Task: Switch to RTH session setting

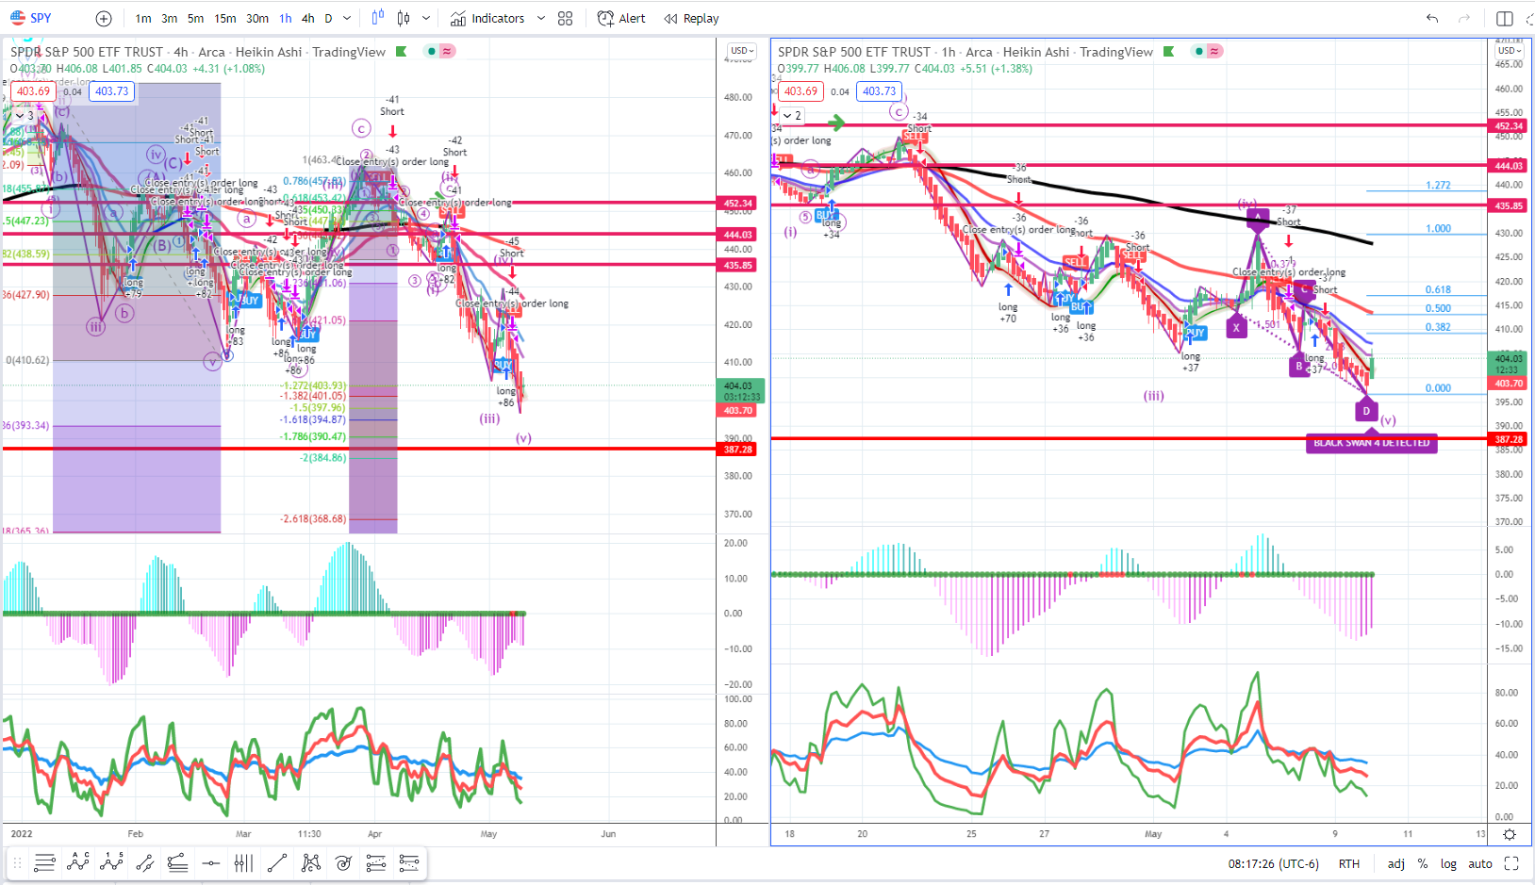Action: [1349, 863]
